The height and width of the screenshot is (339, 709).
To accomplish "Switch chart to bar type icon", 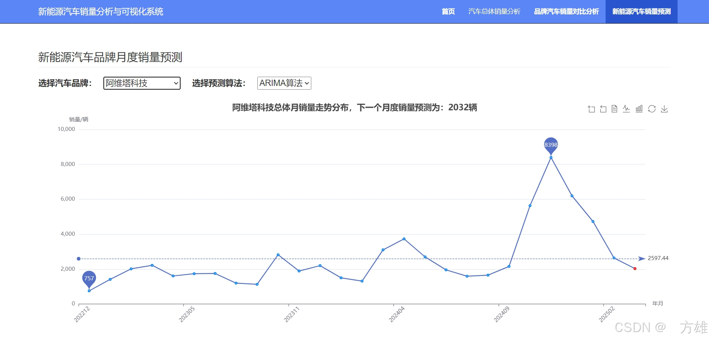I will pos(639,109).
